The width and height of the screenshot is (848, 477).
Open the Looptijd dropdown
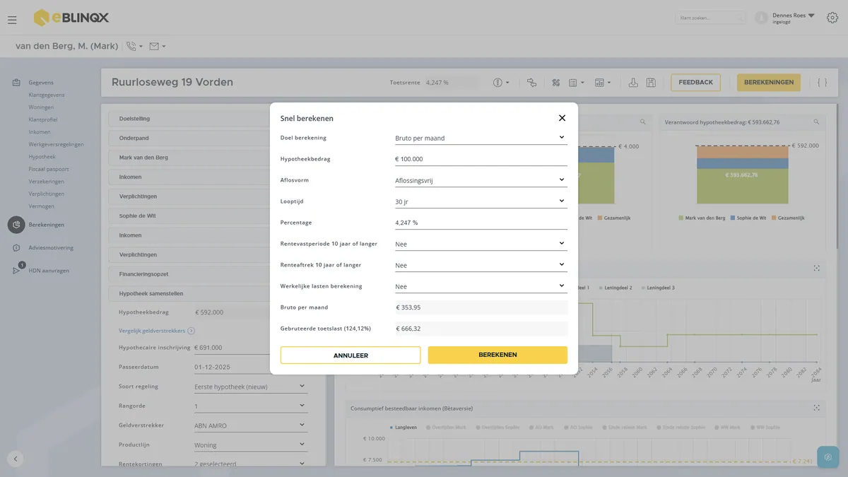[x=481, y=201]
